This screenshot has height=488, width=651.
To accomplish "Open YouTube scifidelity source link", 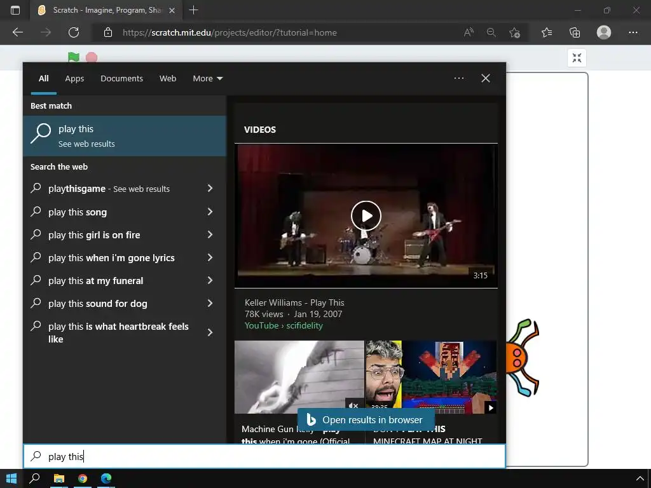I will pyautogui.click(x=284, y=325).
